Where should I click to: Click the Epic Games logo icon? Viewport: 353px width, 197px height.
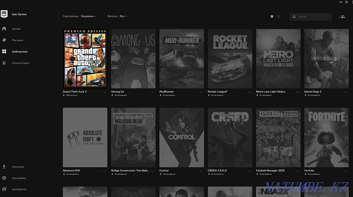click(x=4, y=14)
